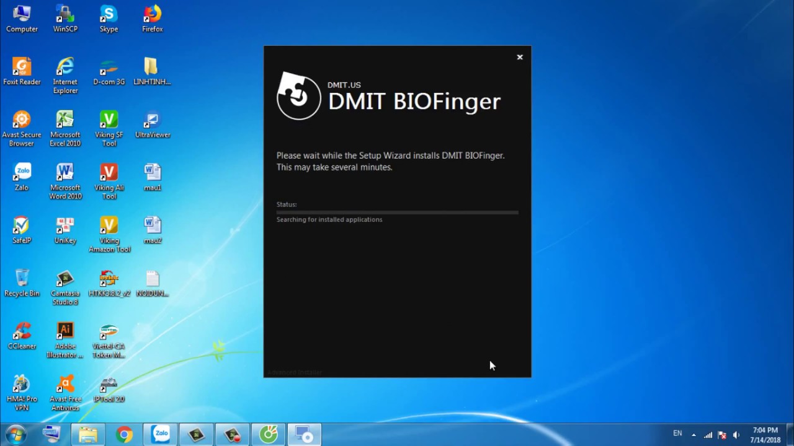
Task: Select Microsoft Word 2010 shortcut
Action: coord(65,181)
